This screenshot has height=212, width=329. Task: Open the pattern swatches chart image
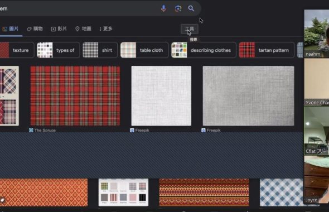click(123, 192)
